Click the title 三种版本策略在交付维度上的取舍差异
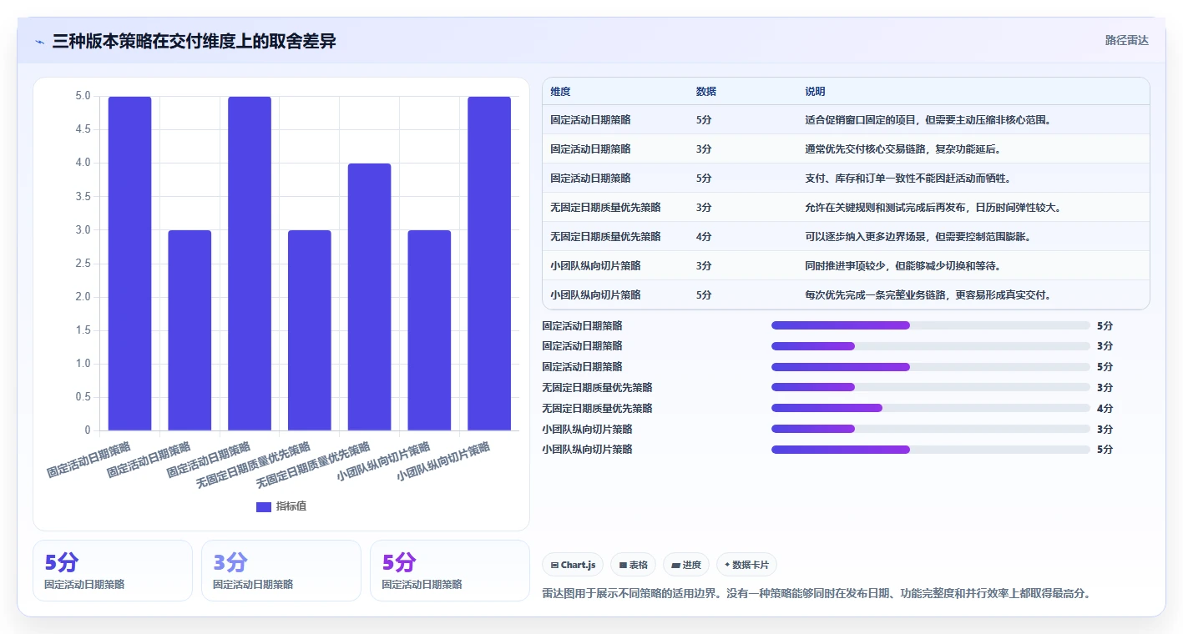1183x634 pixels. pyautogui.click(x=194, y=41)
